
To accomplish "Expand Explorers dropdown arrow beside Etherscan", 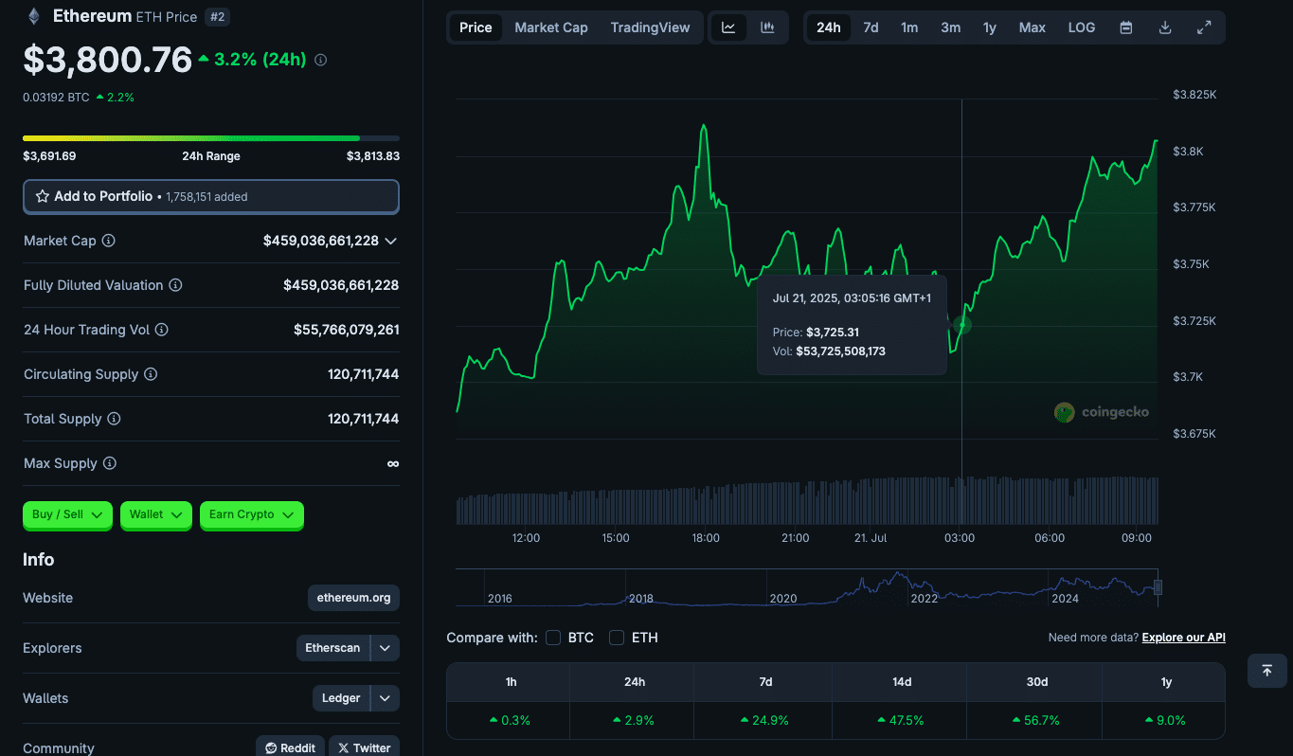I will point(385,648).
